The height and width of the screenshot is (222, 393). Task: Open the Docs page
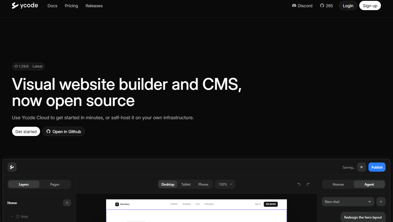pyautogui.click(x=52, y=6)
